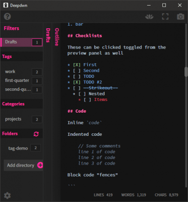
Task: Click 'line 3 of code'
Action: 97,163
